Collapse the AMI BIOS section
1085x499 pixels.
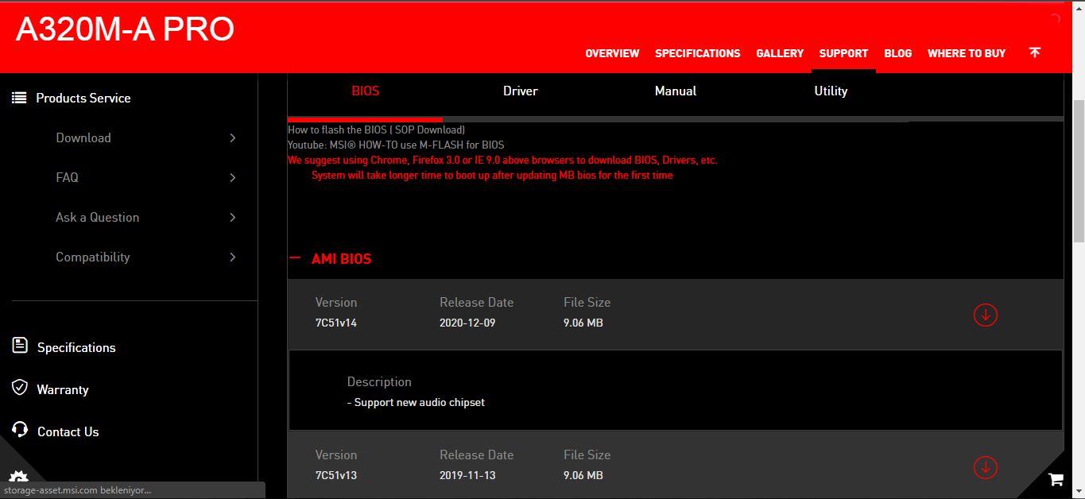pyautogui.click(x=296, y=257)
